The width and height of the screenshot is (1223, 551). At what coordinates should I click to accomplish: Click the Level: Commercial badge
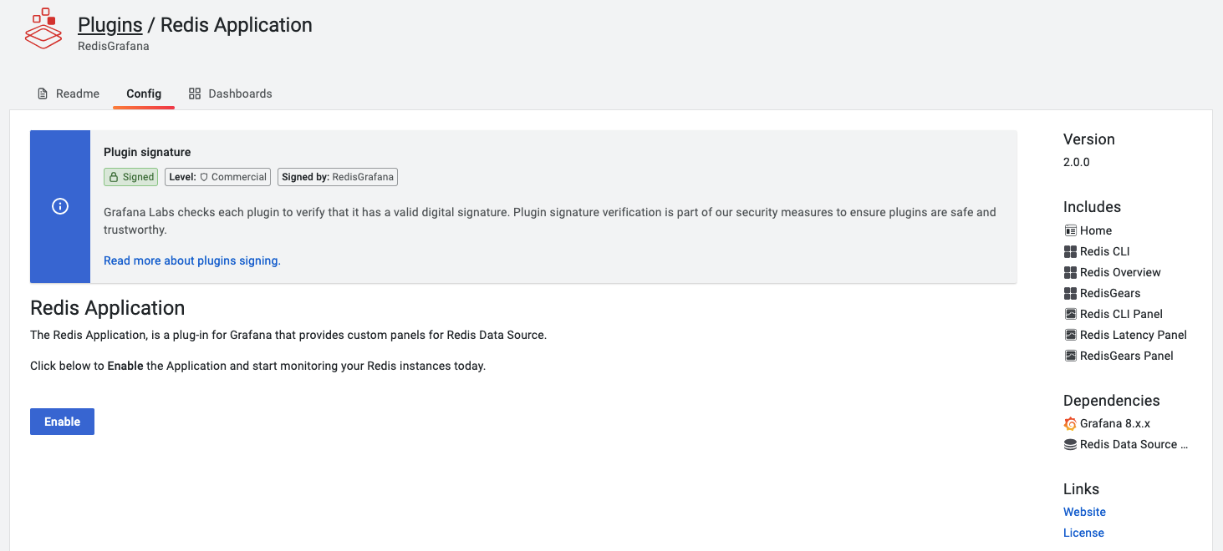pos(218,177)
